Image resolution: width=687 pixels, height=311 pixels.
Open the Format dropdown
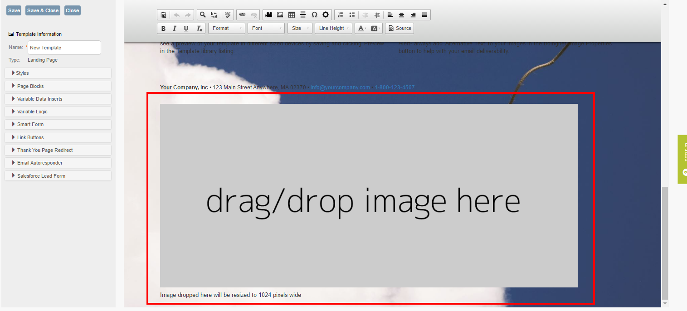pos(227,28)
